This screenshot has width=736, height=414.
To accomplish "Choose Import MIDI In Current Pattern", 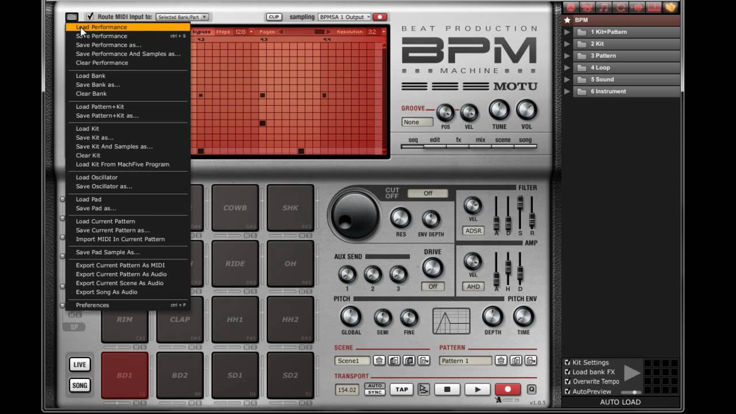I will (x=128, y=239).
